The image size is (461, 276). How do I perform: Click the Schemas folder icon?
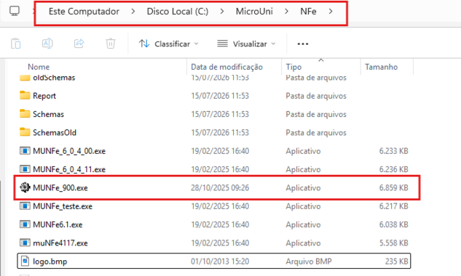(25, 114)
